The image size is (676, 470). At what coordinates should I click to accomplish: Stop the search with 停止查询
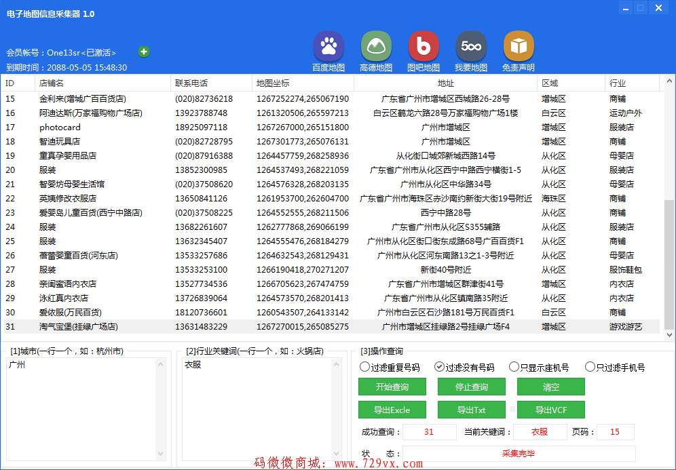(471, 387)
